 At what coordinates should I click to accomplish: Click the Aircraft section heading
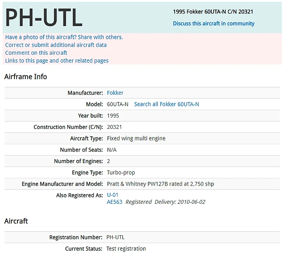(16, 221)
